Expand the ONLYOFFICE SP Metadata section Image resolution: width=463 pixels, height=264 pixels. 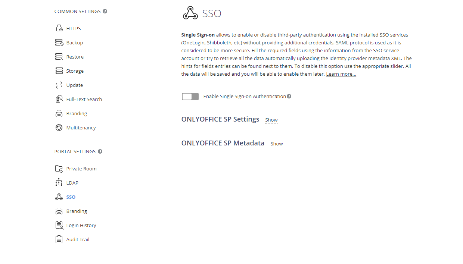click(x=276, y=144)
